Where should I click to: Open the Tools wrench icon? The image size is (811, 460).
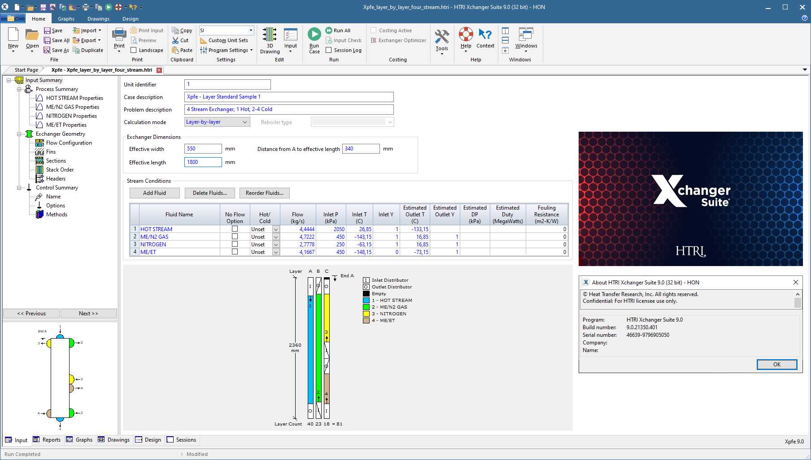coord(442,37)
